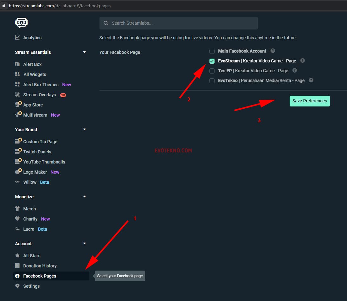Click the Your Brand header text
This screenshot has width=347, height=301.
click(26, 130)
